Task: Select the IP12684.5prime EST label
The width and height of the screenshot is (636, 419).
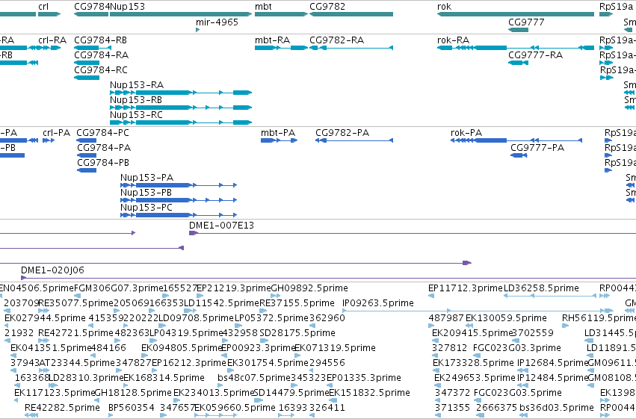Action: [x=552, y=364]
